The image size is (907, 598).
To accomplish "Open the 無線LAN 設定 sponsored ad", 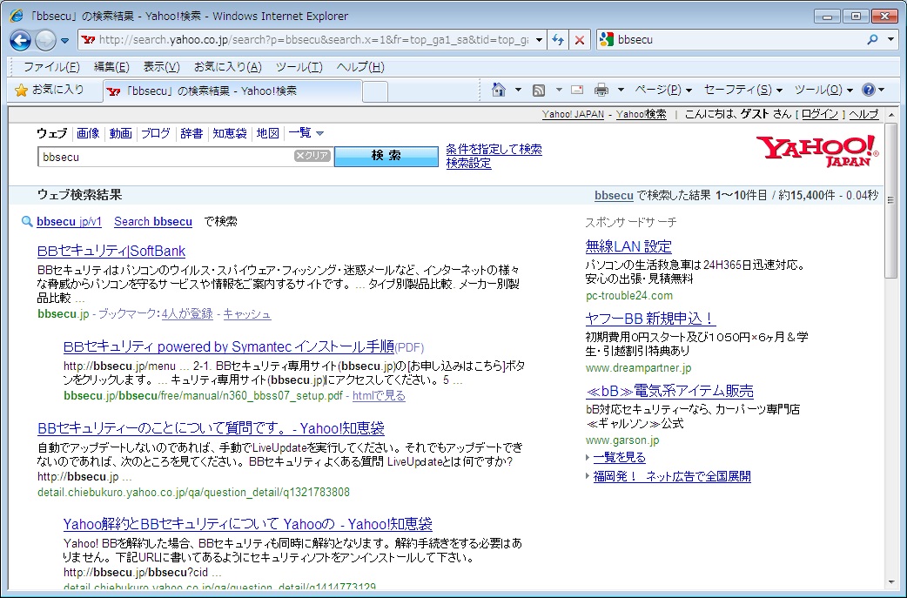I will point(628,246).
